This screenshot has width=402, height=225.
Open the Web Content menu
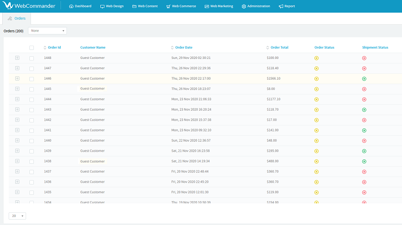click(145, 6)
